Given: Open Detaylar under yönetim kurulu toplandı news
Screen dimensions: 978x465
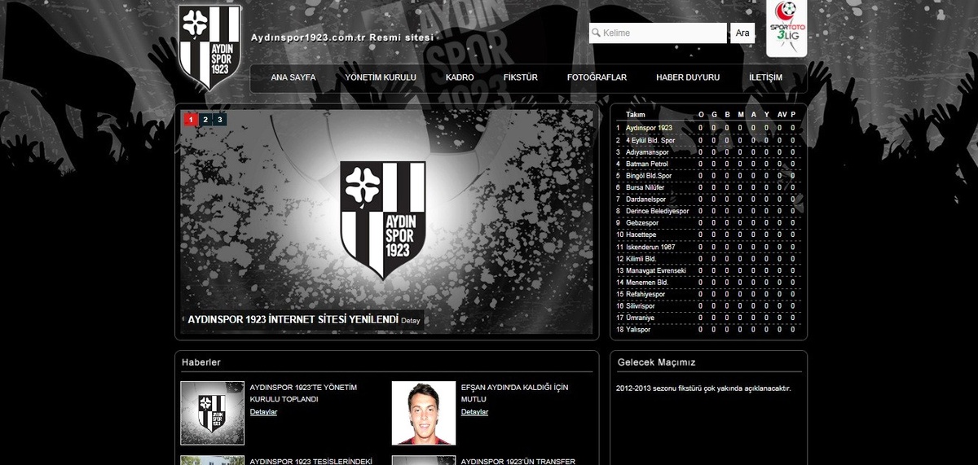Looking at the screenshot, I should click(263, 412).
